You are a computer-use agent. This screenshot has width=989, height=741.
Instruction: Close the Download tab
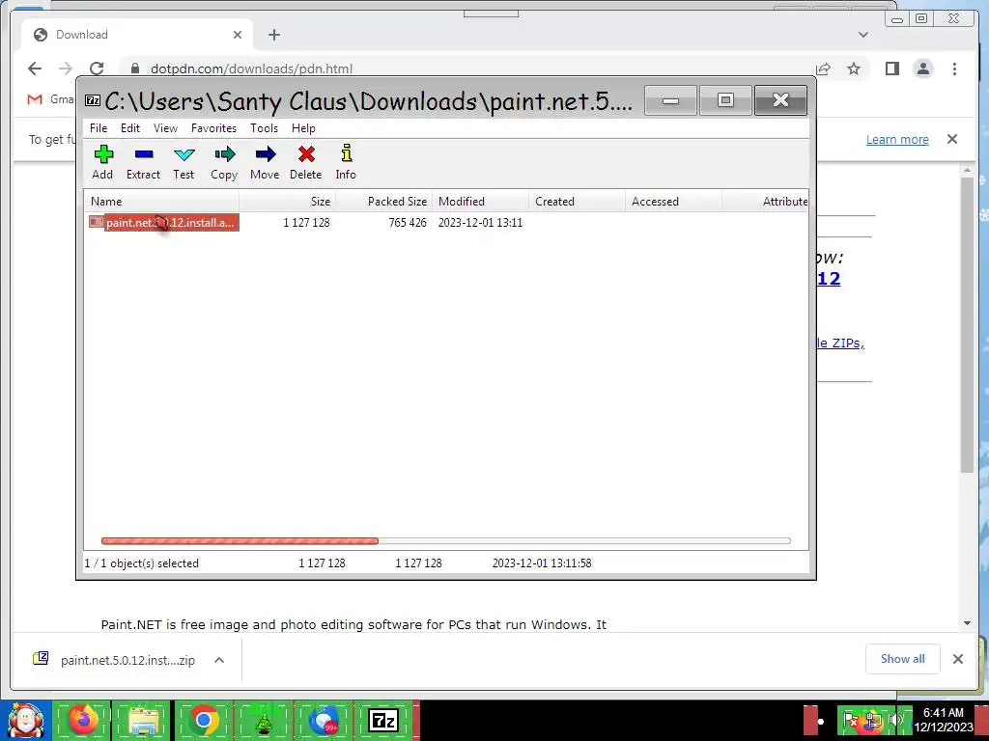(238, 35)
